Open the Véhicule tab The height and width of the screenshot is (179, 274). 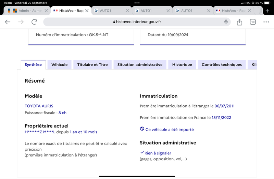click(59, 65)
